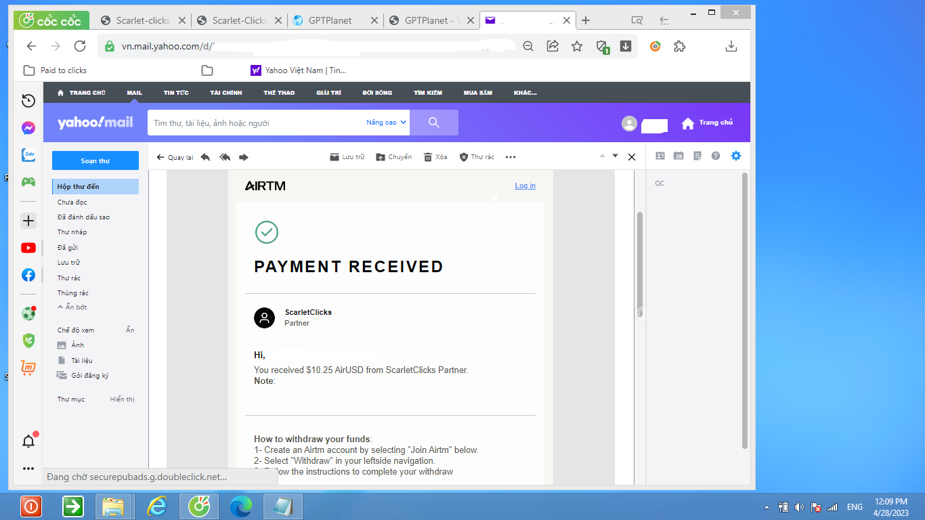
Task: Reply all to the email
Action: click(225, 157)
